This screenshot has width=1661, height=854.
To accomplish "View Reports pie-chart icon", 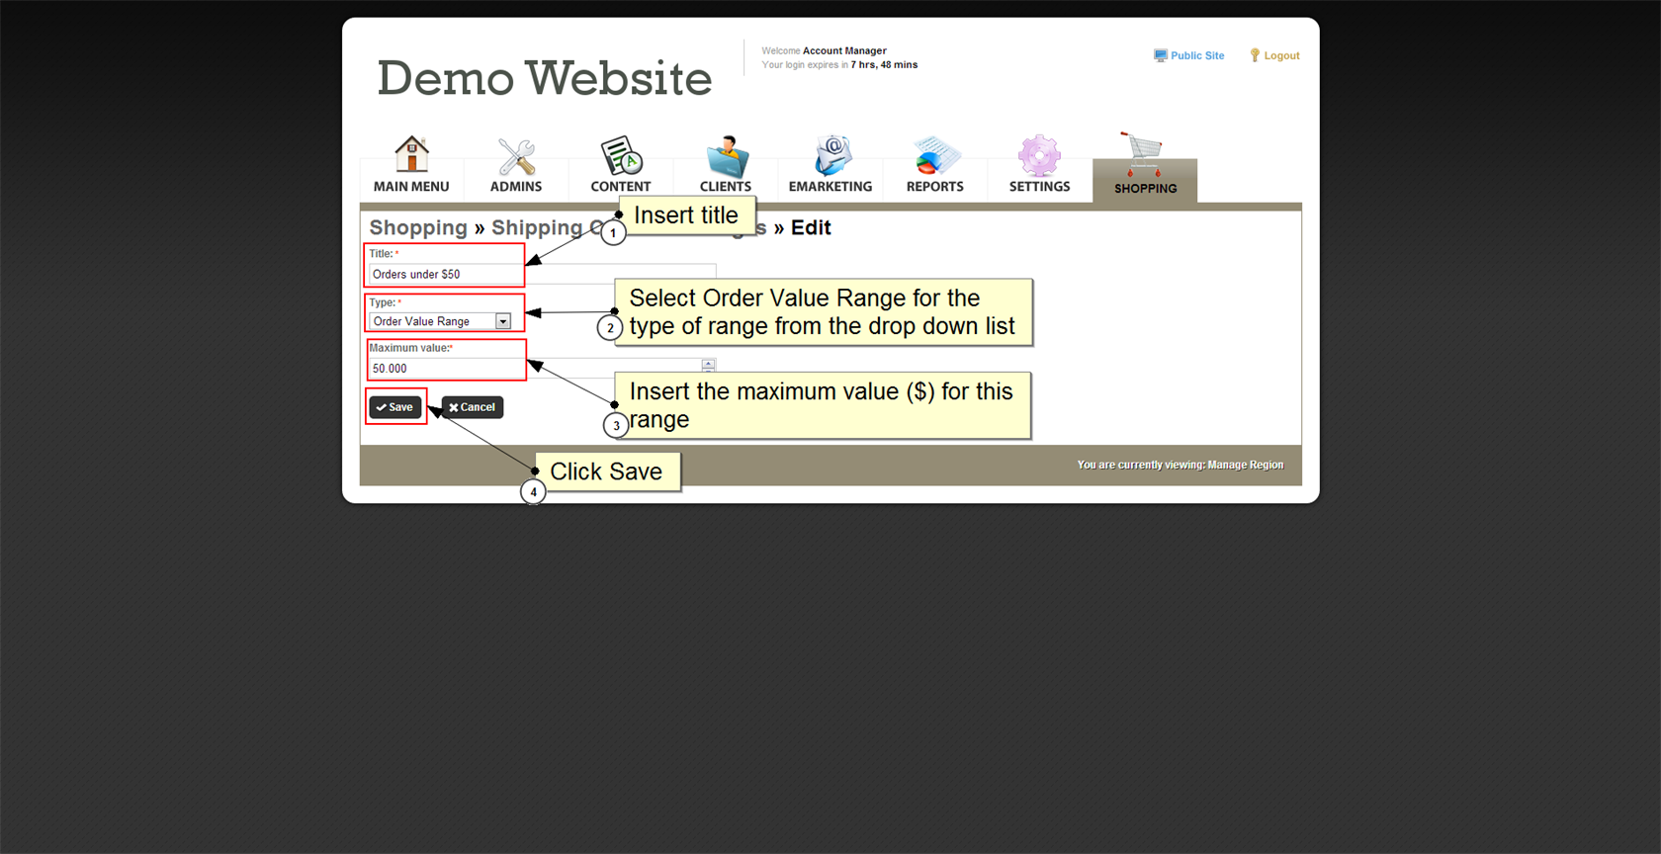I will coord(934,156).
